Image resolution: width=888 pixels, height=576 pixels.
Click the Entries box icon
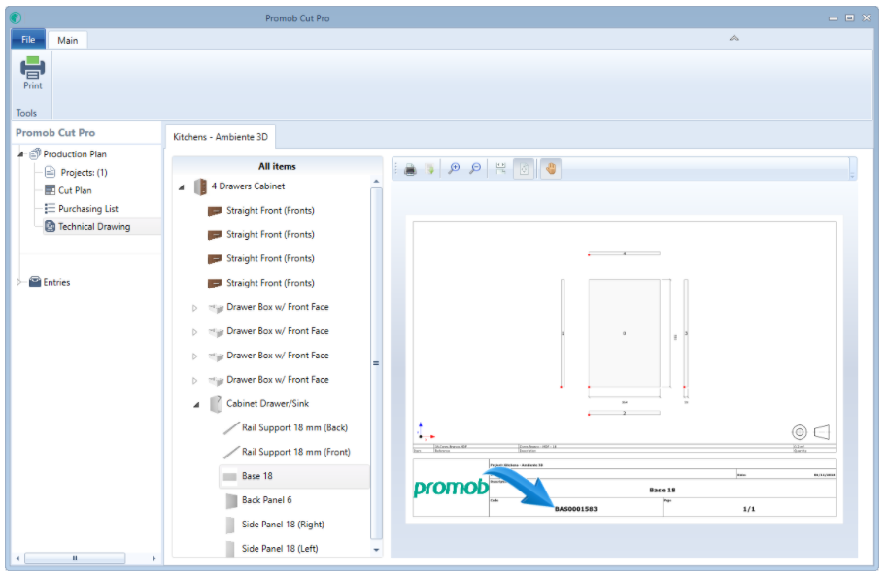pos(35,282)
